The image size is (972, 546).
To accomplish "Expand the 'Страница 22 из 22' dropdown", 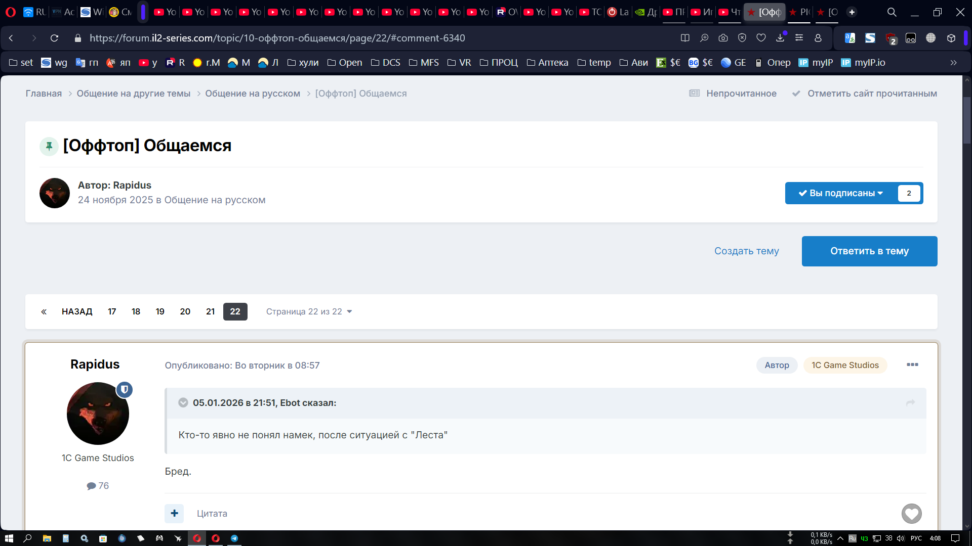I will click(309, 311).
